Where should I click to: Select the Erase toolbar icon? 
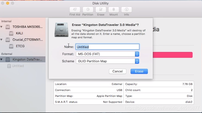tap(101, 10)
